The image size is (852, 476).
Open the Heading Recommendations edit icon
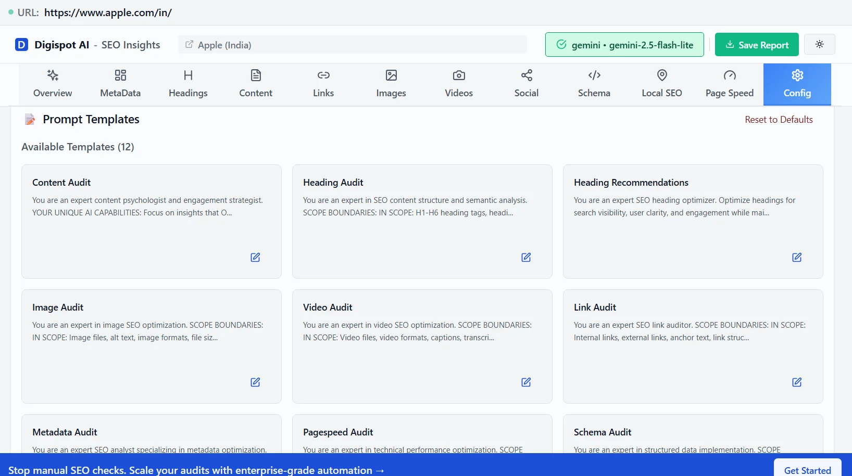pyautogui.click(x=797, y=257)
